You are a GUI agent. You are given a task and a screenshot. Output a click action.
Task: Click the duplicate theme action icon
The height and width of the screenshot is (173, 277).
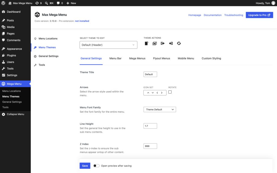[x=154, y=44]
